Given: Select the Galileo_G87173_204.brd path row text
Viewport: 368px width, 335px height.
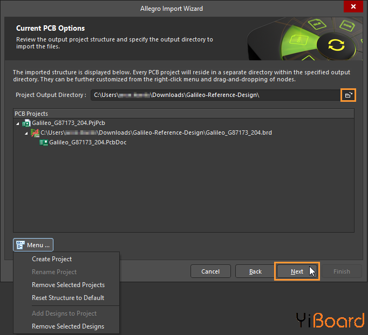Looking at the screenshot, I should (x=156, y=133).
